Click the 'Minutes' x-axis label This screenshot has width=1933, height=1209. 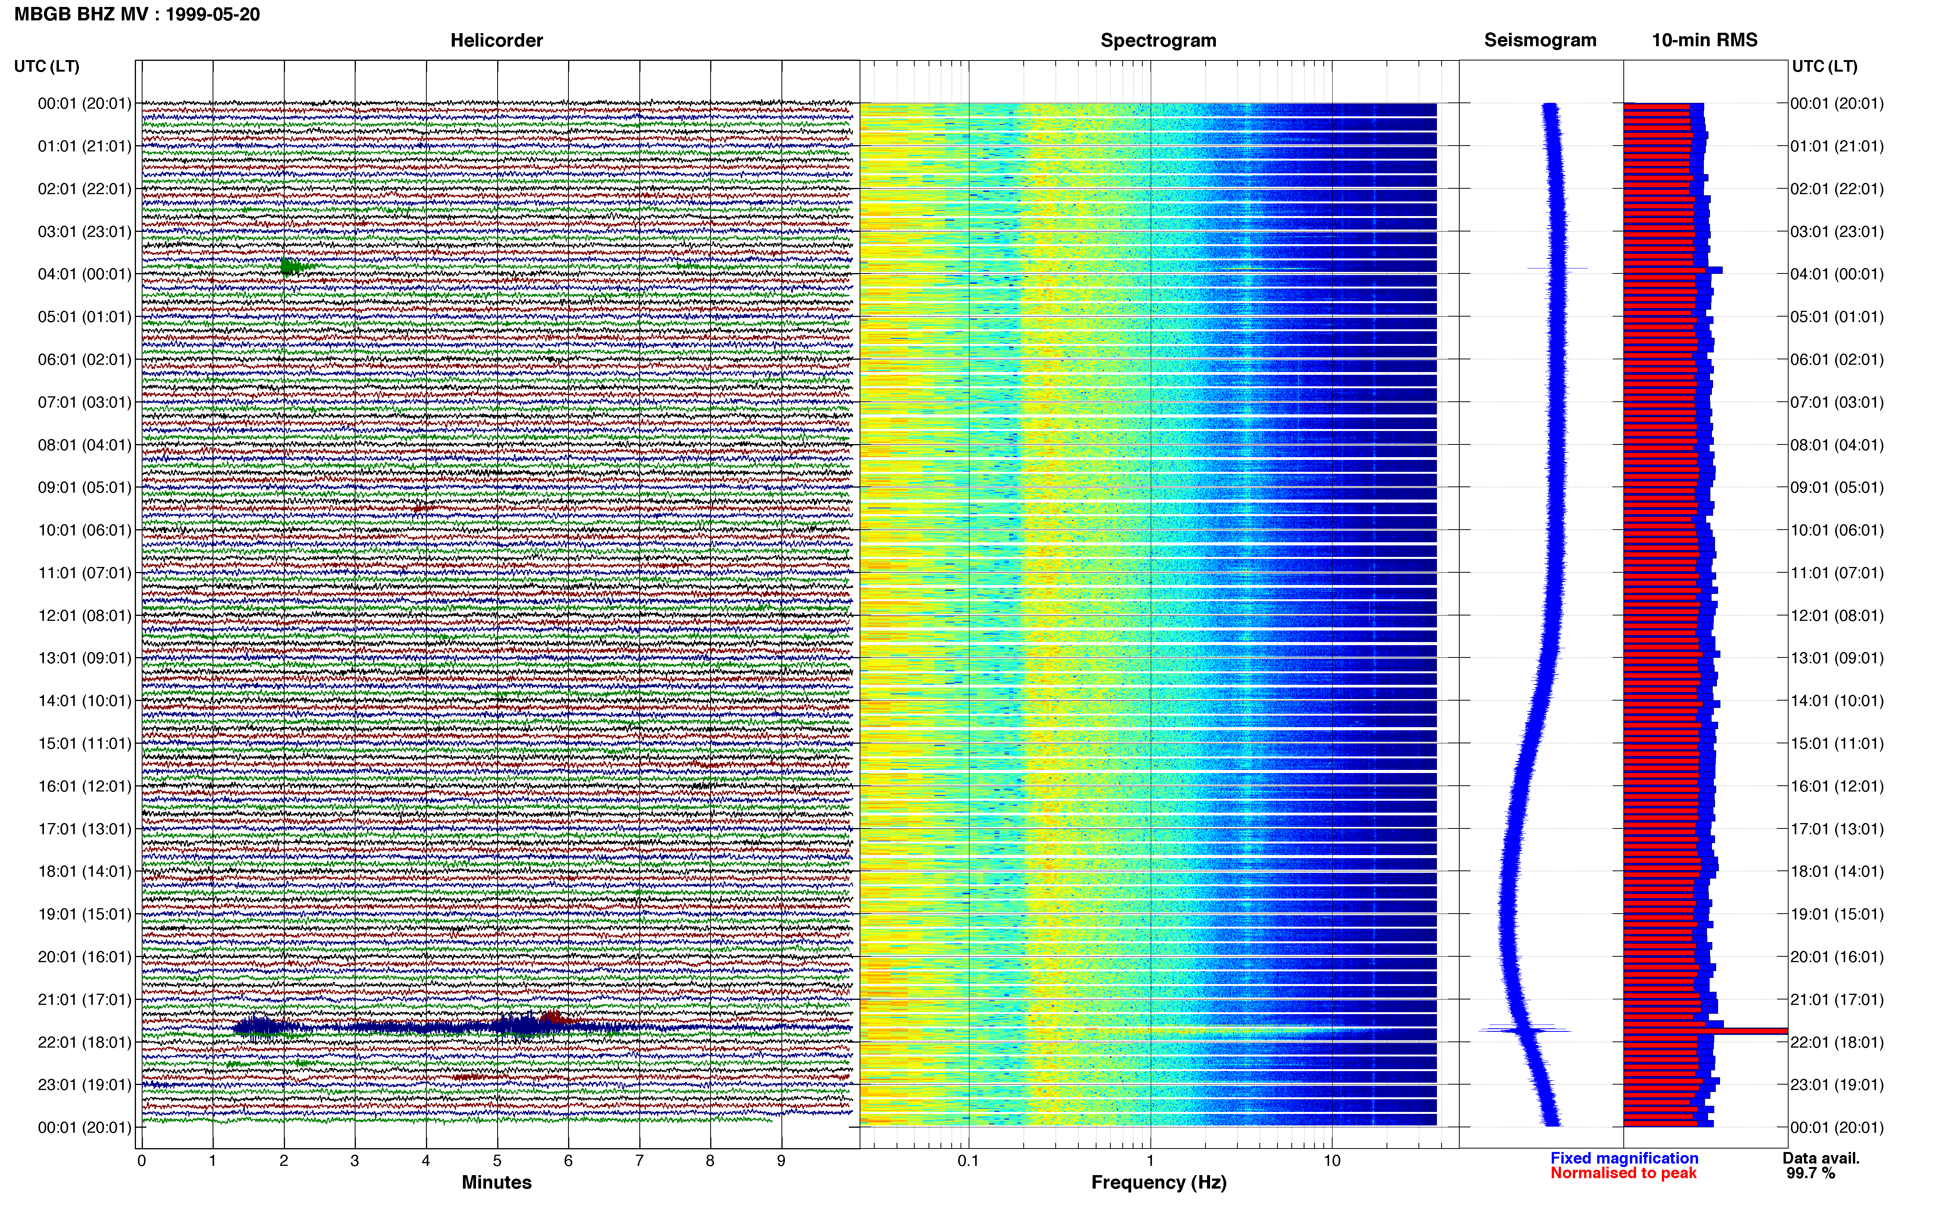496,1182
